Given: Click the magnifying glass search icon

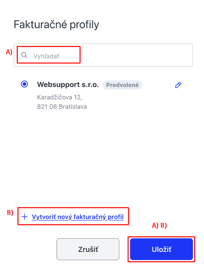Looking at the screenshot, I should click(x=24, y=55).
